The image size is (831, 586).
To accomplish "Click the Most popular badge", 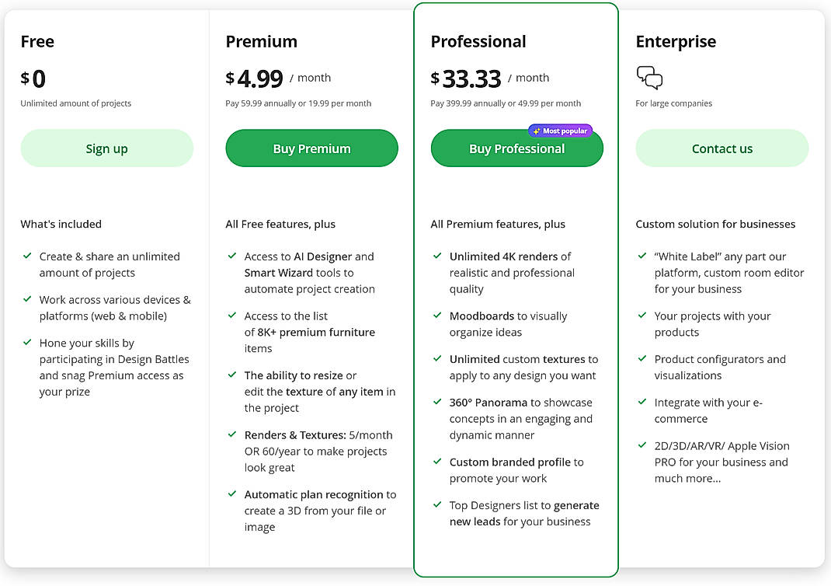I will [x=560, y=131].
